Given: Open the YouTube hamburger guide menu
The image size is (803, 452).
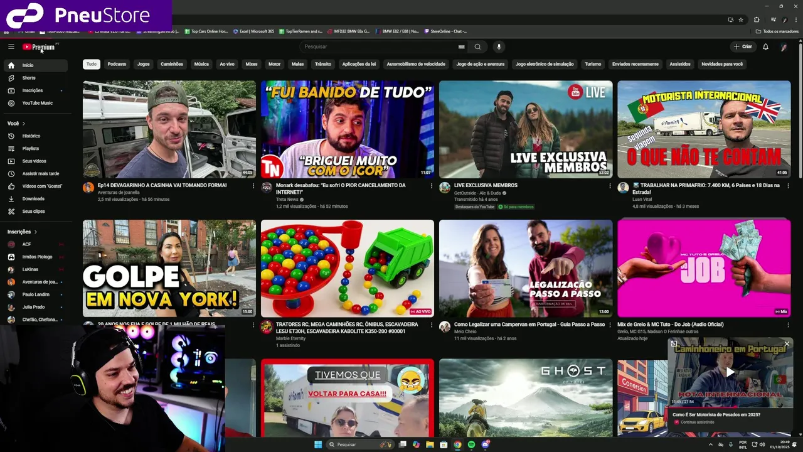Looking at the screenshot, I should point(11,46).
